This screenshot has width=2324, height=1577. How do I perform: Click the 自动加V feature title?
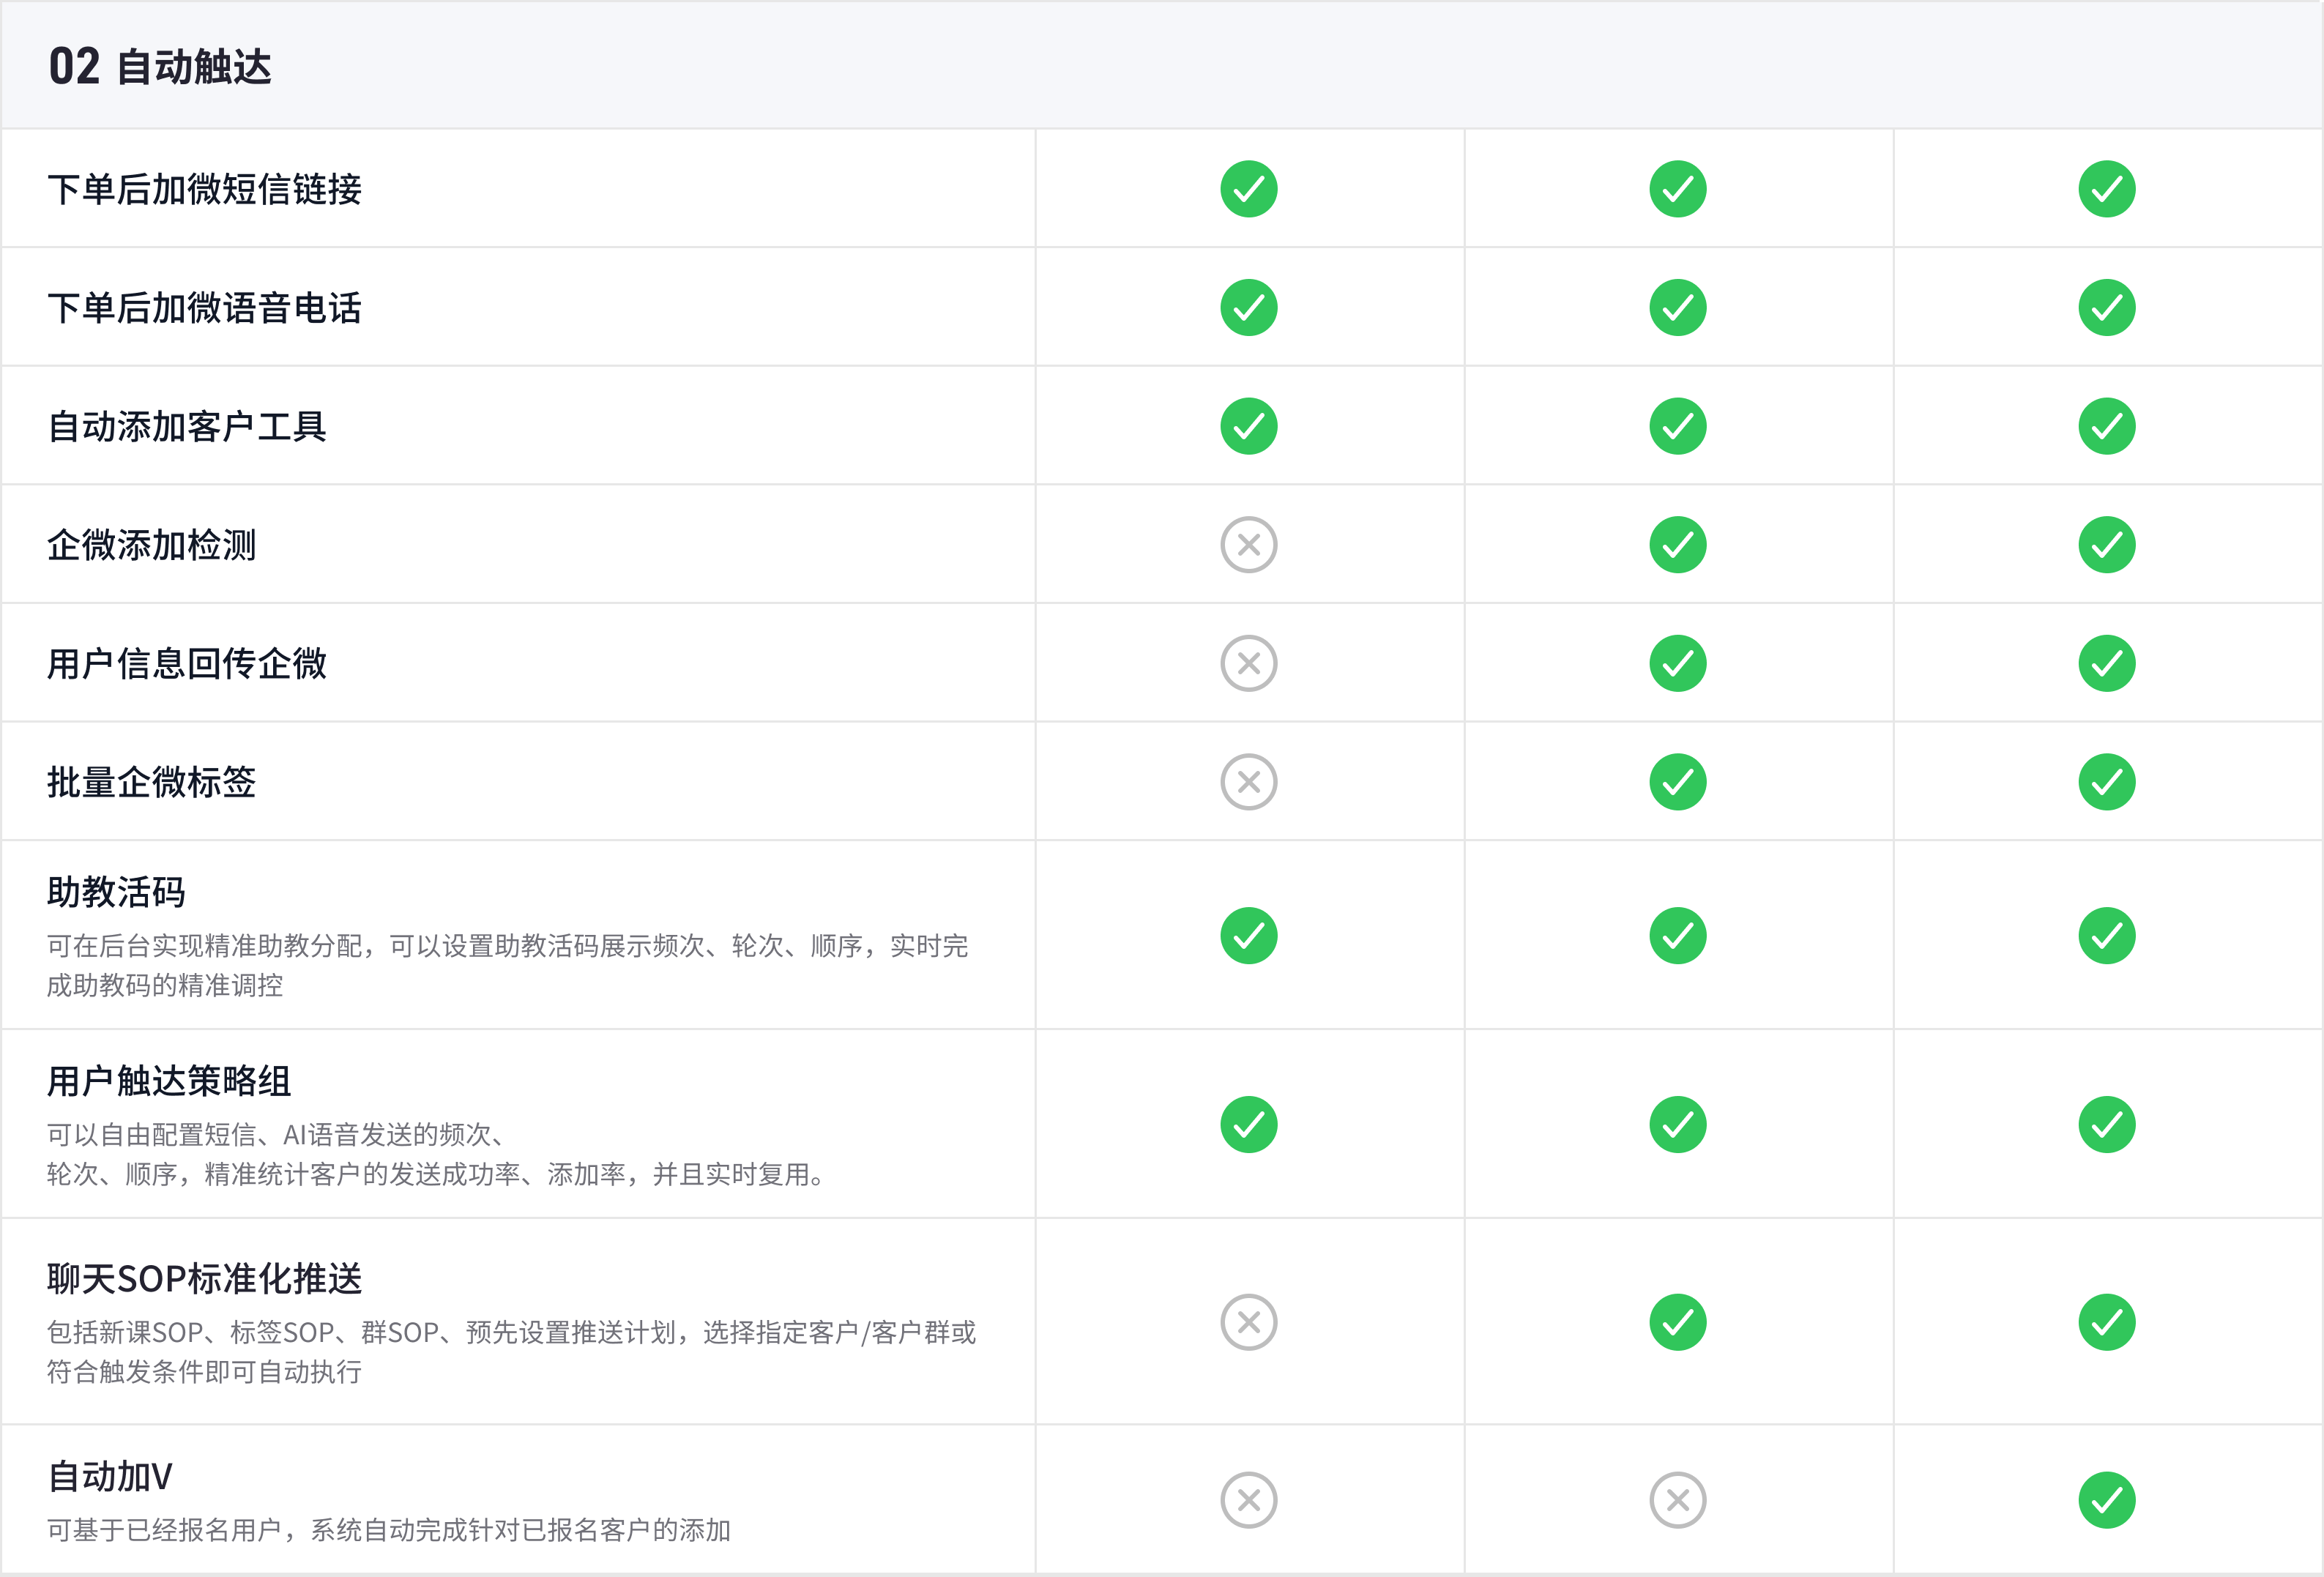point(110,1476)
